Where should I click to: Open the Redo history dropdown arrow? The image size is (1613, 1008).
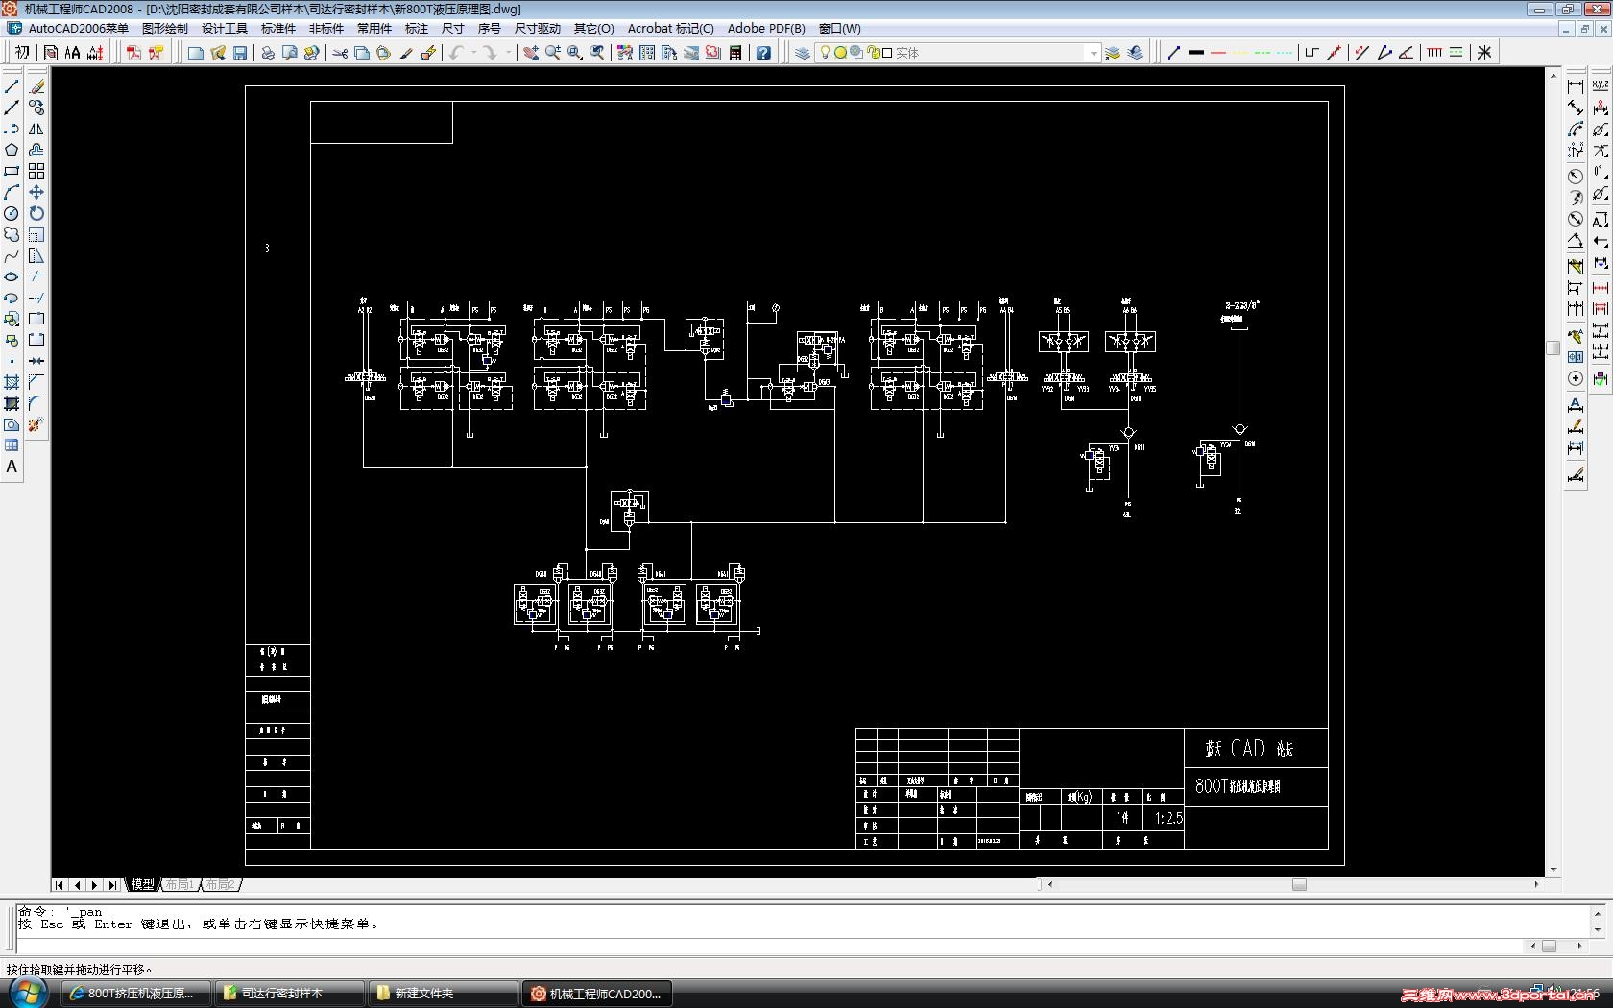point(508,53)
